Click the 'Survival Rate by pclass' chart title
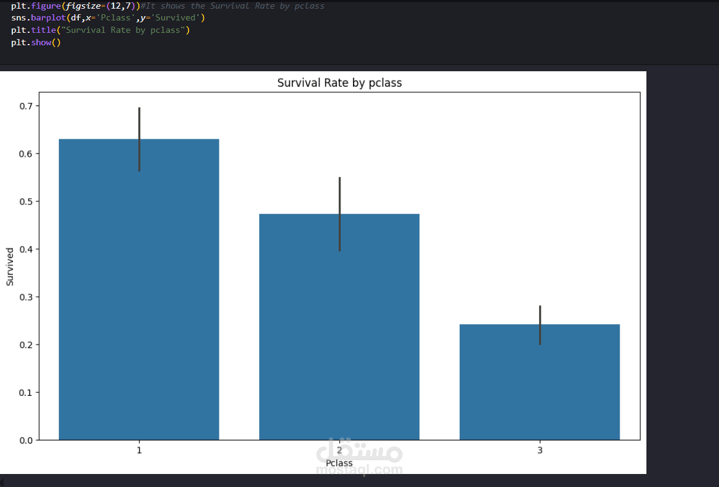Image resolution: width=719 pixels, height=487 pixels. click(x=339, y=83)
